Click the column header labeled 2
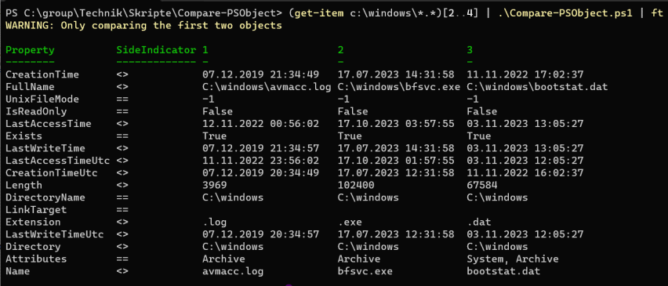The height and width of the screenshot is (286, 668). click(x=340, y=50)
